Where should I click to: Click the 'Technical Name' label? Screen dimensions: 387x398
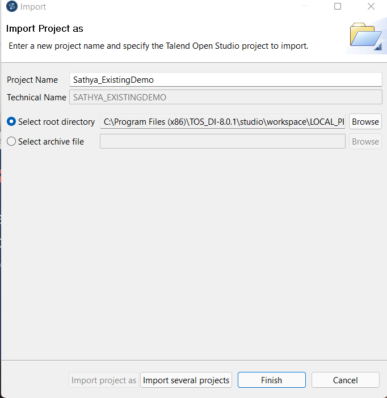(36, 97)
